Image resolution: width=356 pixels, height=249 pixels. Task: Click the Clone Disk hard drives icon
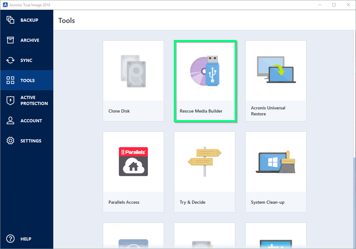coord(133,71)
